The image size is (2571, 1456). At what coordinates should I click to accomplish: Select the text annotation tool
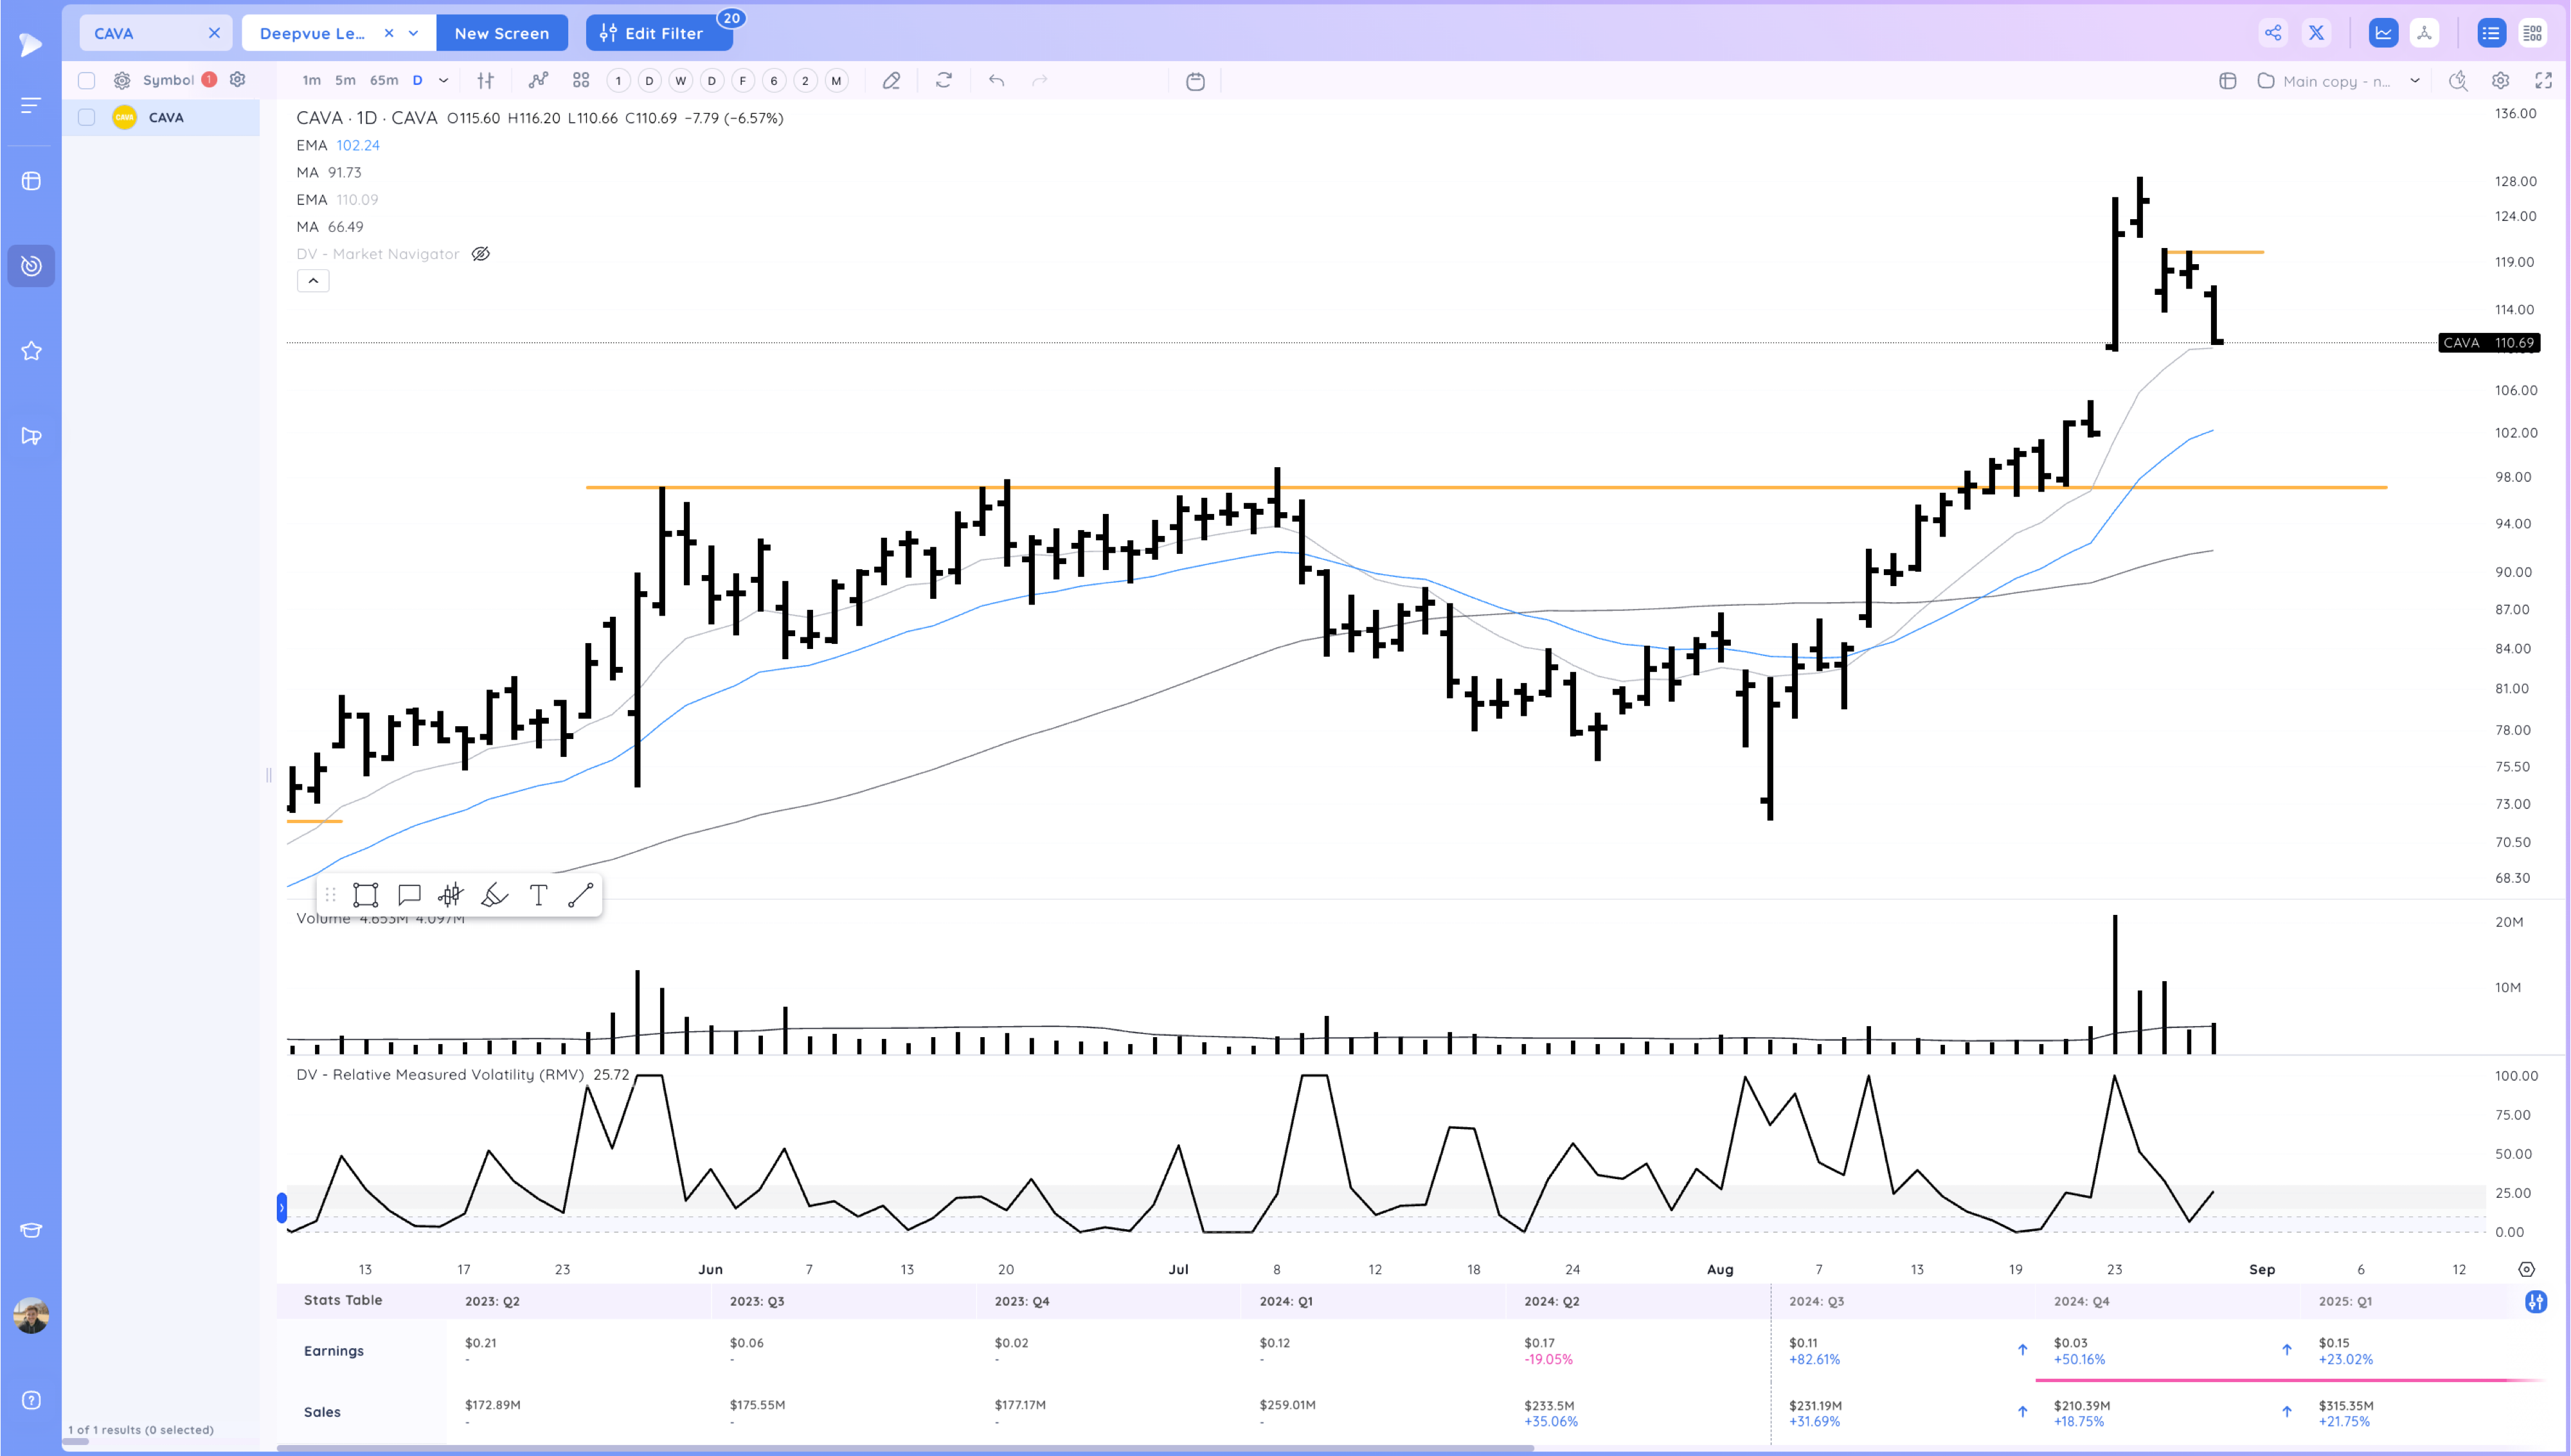point(538,895)
